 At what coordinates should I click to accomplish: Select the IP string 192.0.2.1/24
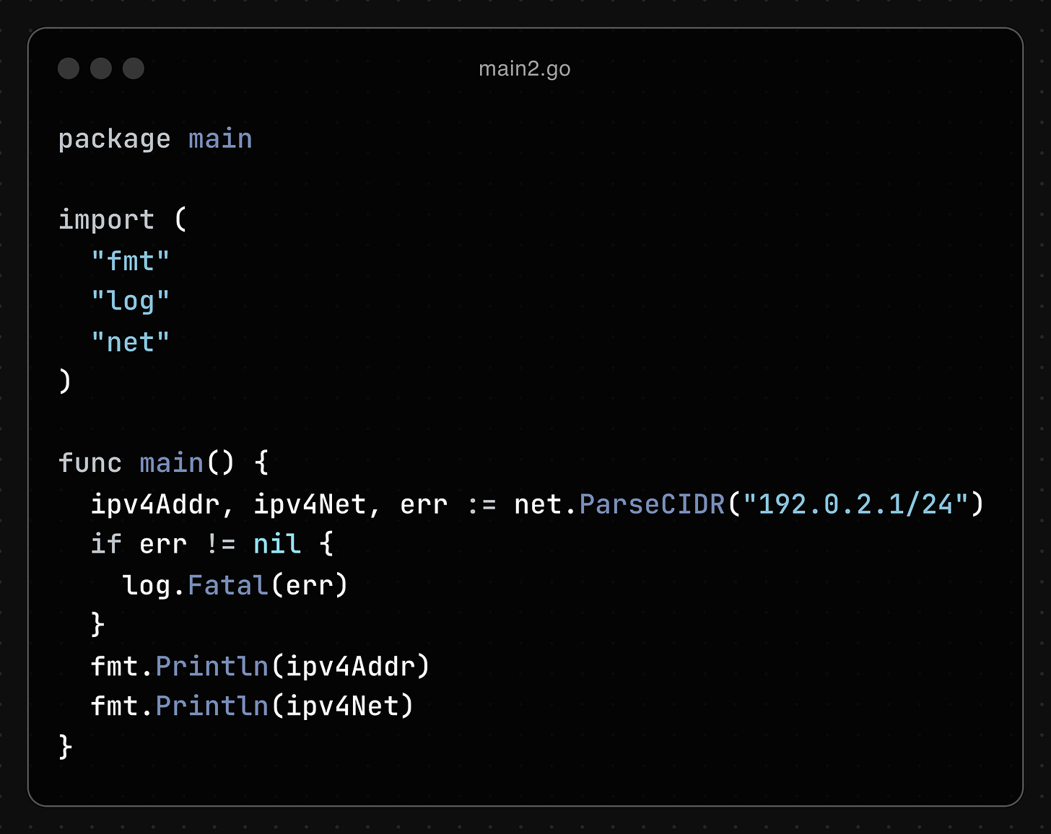click(x=859, y=504)
